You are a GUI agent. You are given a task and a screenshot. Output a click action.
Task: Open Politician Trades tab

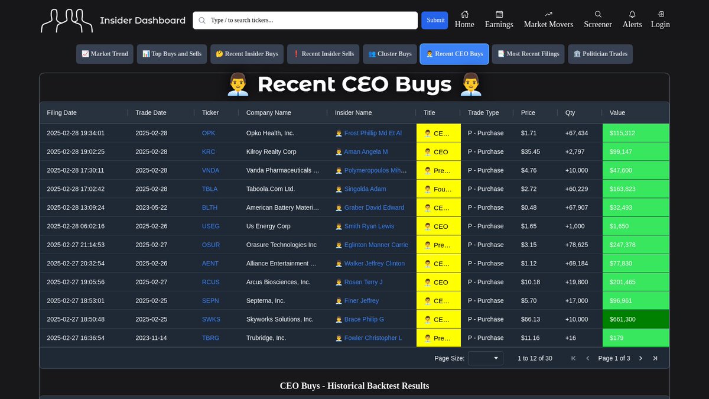point(601,54)
